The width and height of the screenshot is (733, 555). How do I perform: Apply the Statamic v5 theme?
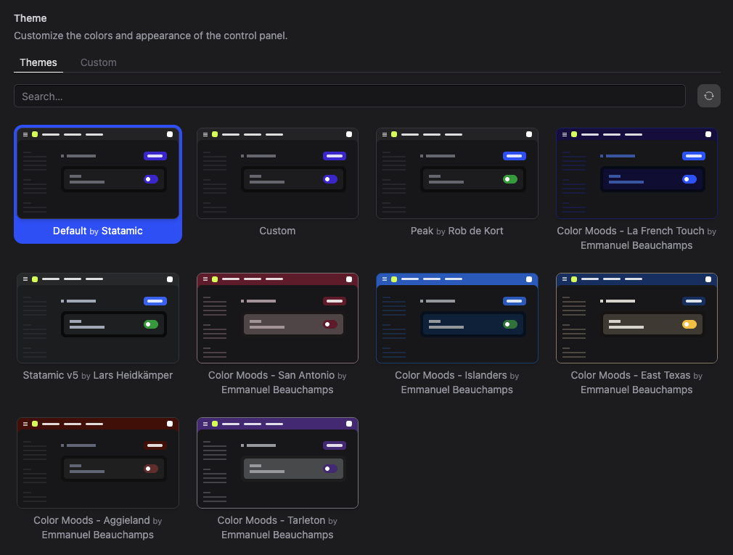click(98, 318)
